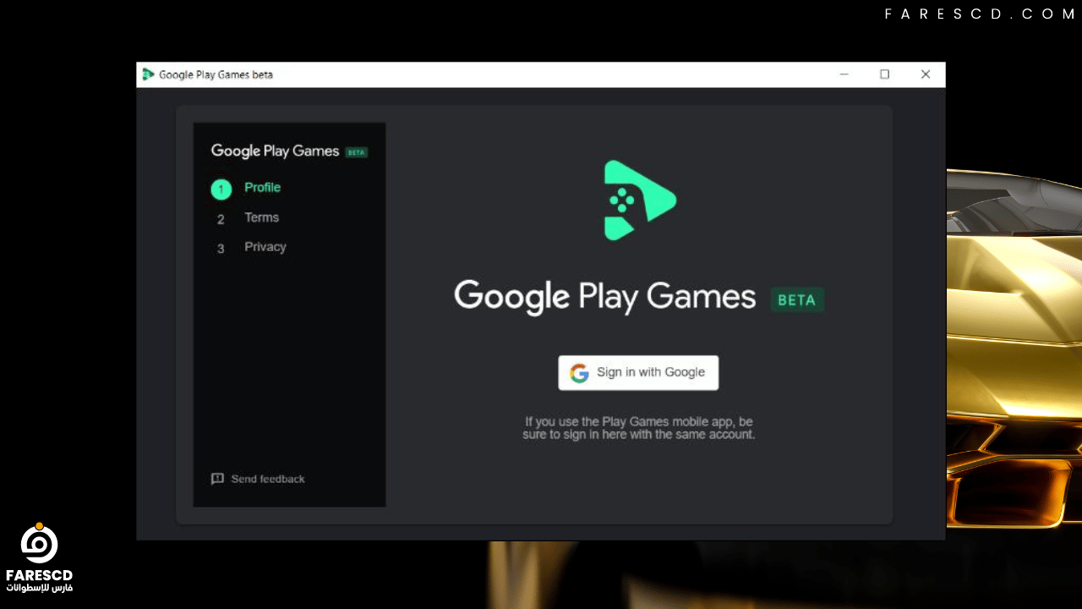Screen dimensions: 1082x609
Task: Click the large Google Play Games title
Action: (x=604, y=297)
